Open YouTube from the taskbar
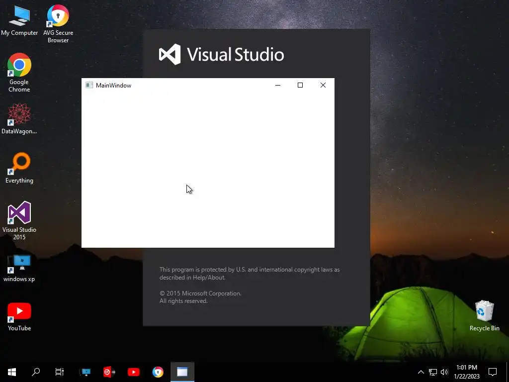The height and width of the screenshot is (382, 509). 133,372
